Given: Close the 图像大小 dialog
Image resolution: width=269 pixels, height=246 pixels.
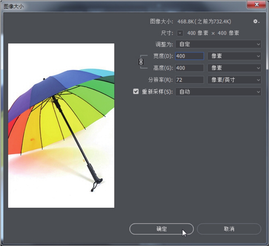Looking at the screenshot, I should 257,5.
